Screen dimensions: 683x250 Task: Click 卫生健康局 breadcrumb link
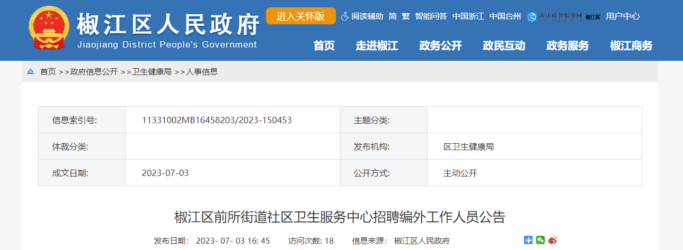[152, 71]
